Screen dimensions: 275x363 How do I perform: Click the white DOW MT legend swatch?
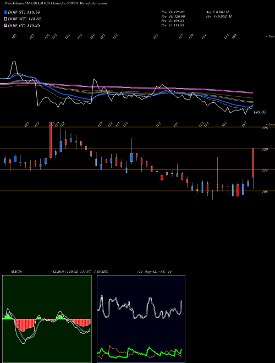(x=5, y=19)
